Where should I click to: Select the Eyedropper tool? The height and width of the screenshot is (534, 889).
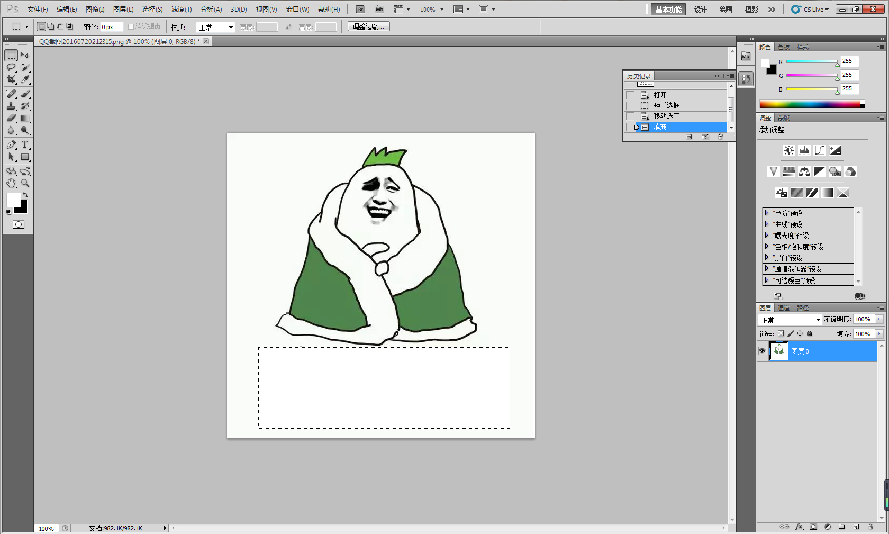click(x=25, y=79)
